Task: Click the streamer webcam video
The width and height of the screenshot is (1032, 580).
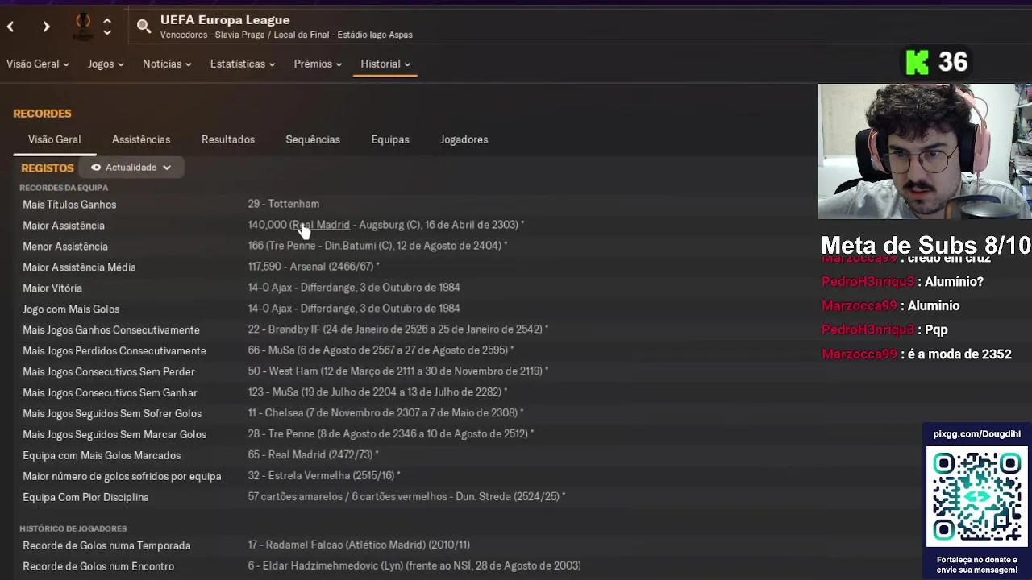Action: (x=925, y=151)
